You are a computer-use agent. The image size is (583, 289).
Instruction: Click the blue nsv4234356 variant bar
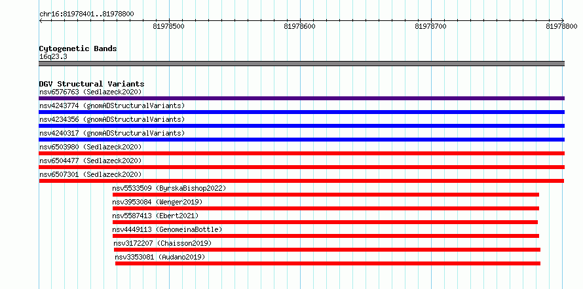[x=301, y=126]
